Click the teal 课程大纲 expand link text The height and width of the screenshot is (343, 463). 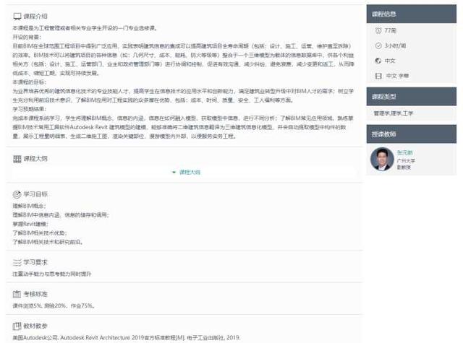click(190, 173)
